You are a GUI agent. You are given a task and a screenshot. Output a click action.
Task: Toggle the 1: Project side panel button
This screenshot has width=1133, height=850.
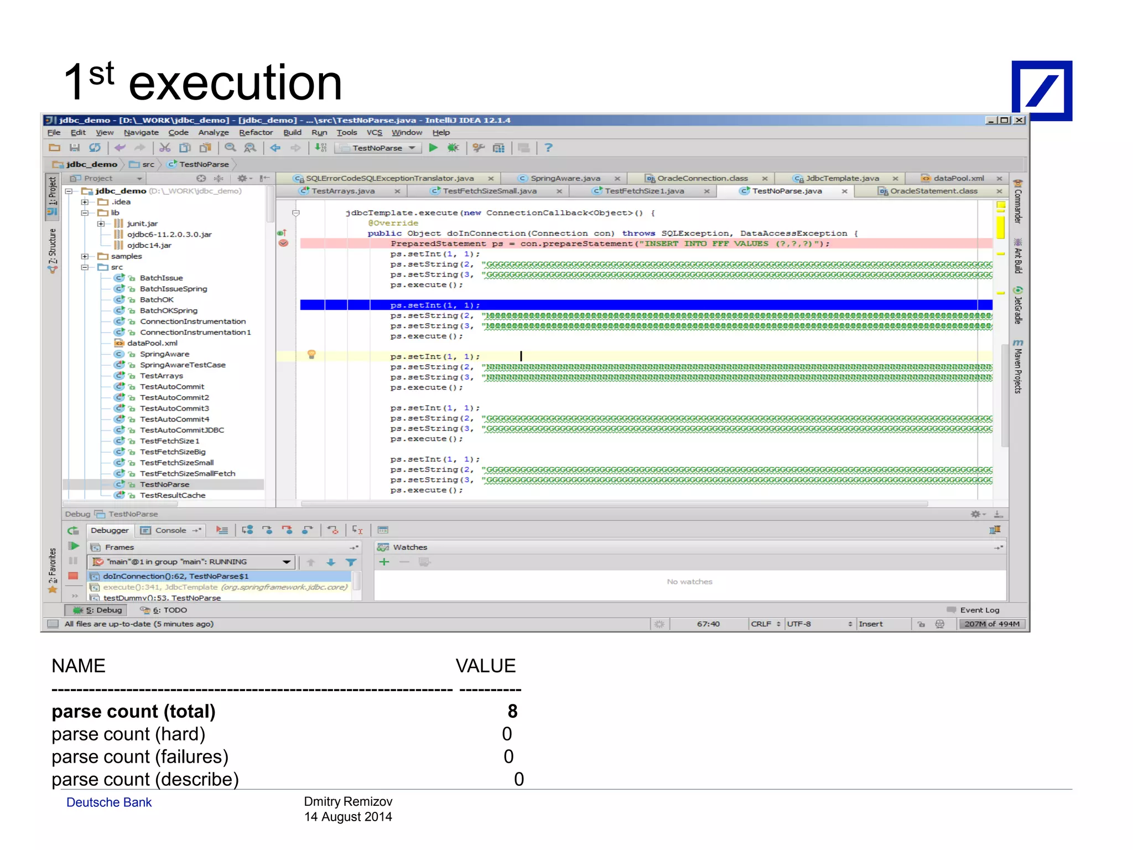pyautogui.click(x=53, y=196)
